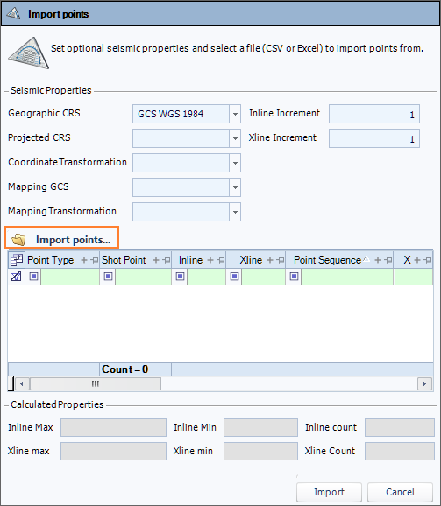The width and height of the screenshot is (441, 506).
Task: Click the Xline column summary plus icon
Action: (270, 260)
